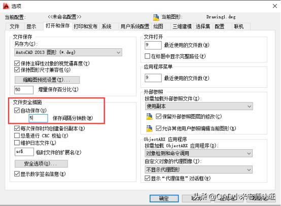The height and width of the screenshot is (206, 281).
Task: Enable 总是进行 CRC 校验 checkbox
Action: pos(17,135)
